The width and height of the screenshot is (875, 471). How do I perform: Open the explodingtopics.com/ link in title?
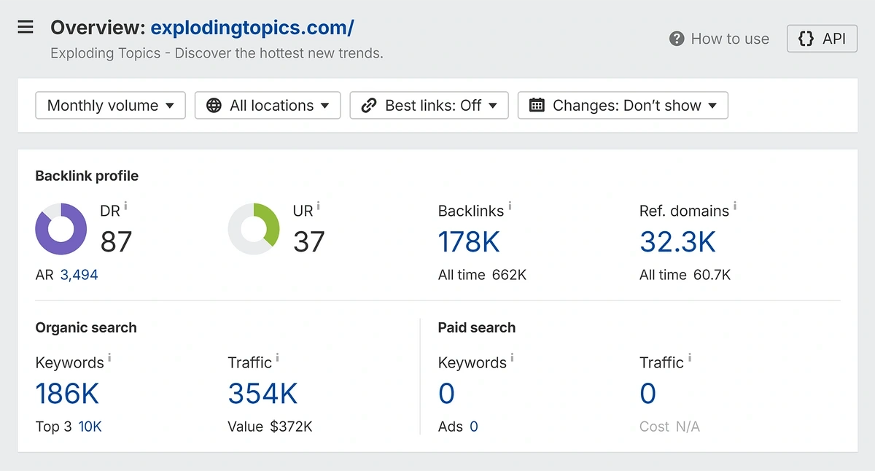click(252, 28)
